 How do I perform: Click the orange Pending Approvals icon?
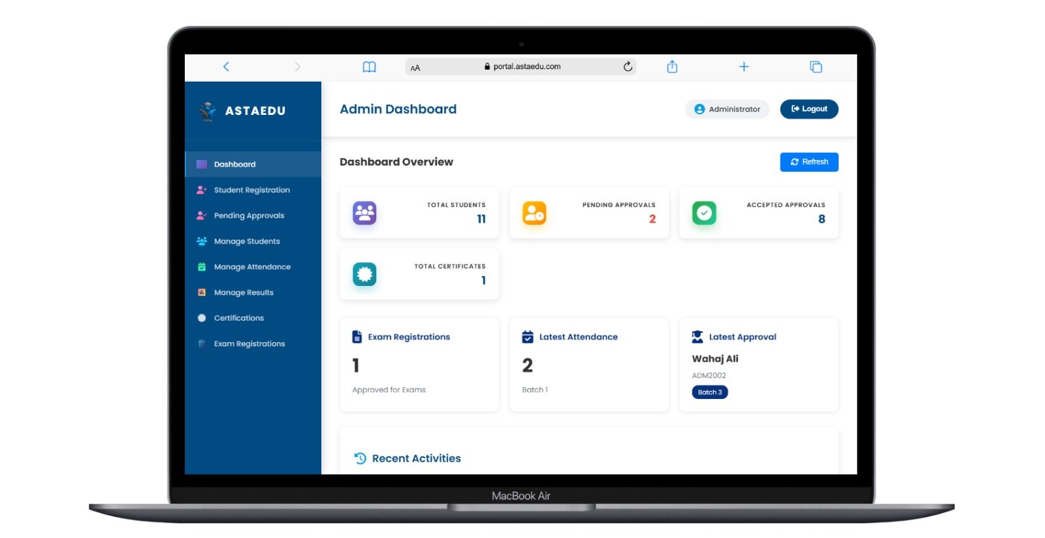(x=534, y=213)
